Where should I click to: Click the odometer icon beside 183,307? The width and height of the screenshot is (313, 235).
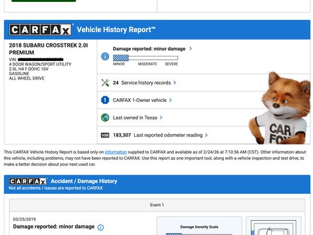click(105, 135)
